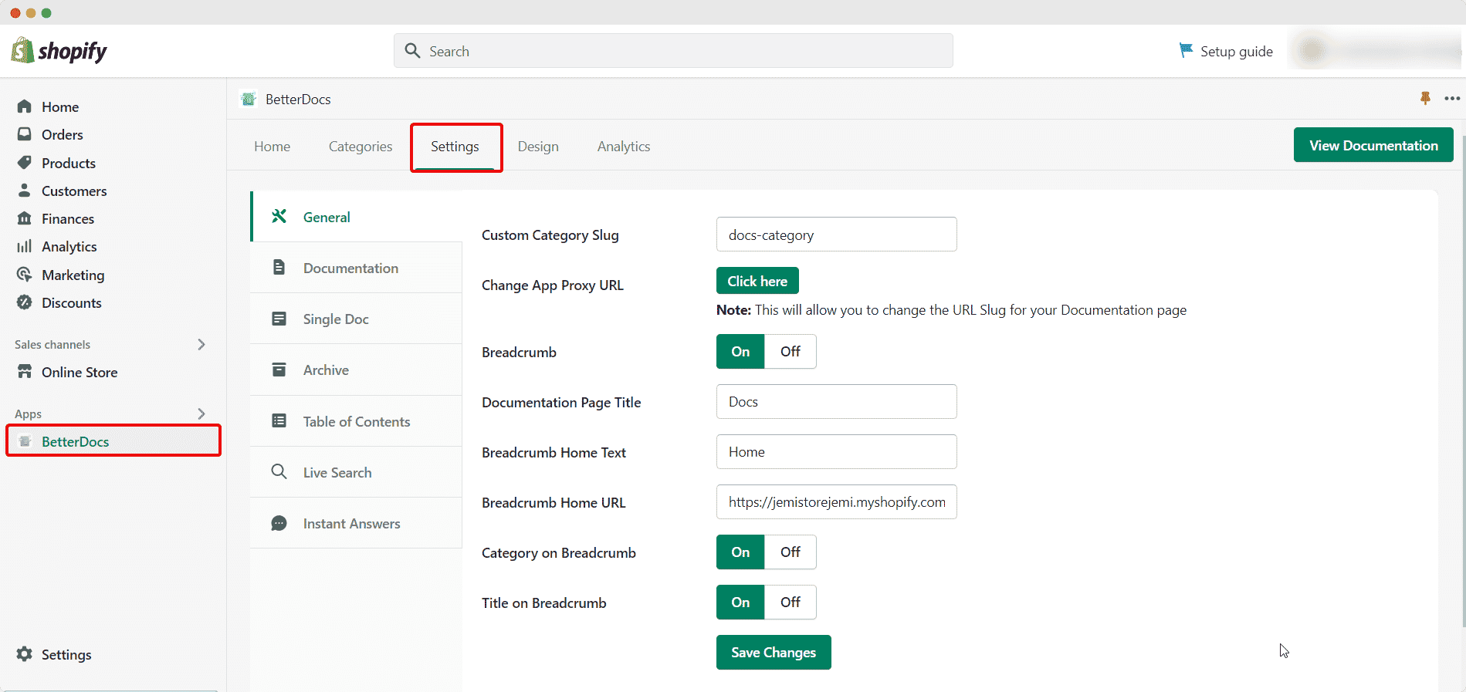
Task: Click the Orders inbox icon
Action: pyautogui.click(x=25, y=134)
